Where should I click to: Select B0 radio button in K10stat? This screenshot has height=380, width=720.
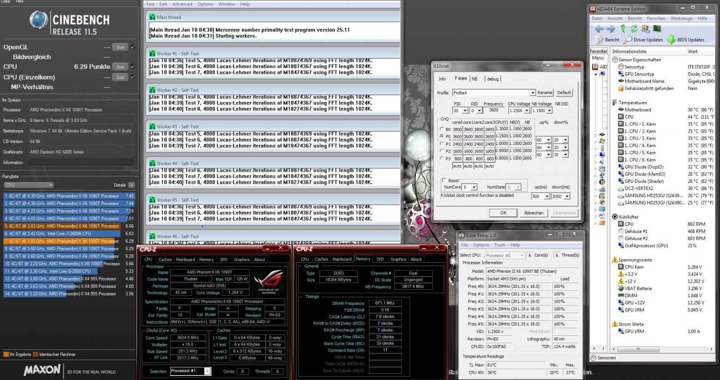[x=442, y=129]
